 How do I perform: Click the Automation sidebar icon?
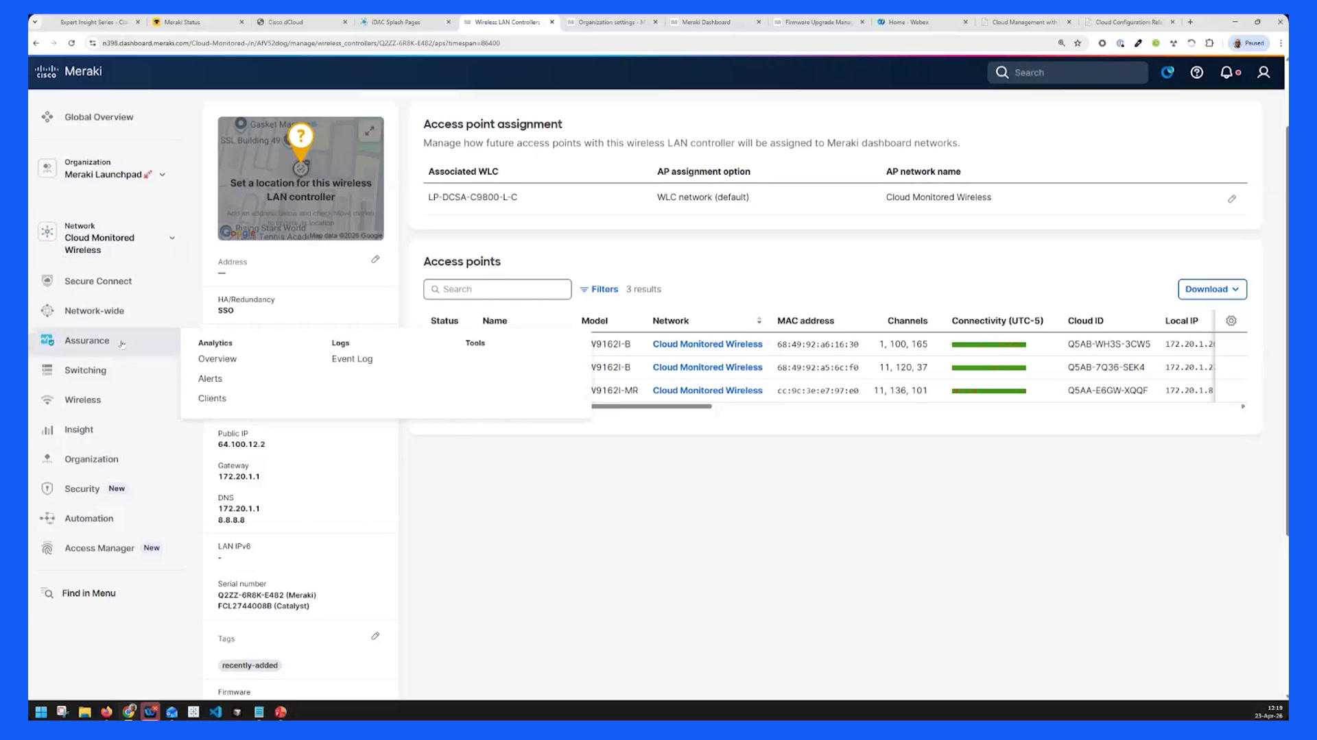47,519
